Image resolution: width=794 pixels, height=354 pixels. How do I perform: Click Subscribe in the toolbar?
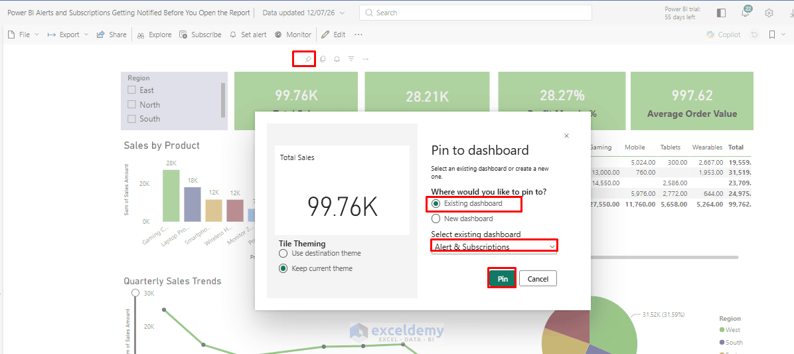click(x=200, y=35)
